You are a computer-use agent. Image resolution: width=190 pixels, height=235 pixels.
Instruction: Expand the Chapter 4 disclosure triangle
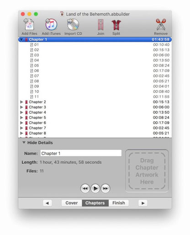(21, 112)
